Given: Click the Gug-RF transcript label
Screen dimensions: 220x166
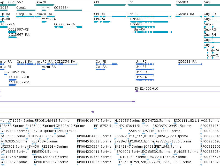Looking at the screenshot, I should coord(209,24).
